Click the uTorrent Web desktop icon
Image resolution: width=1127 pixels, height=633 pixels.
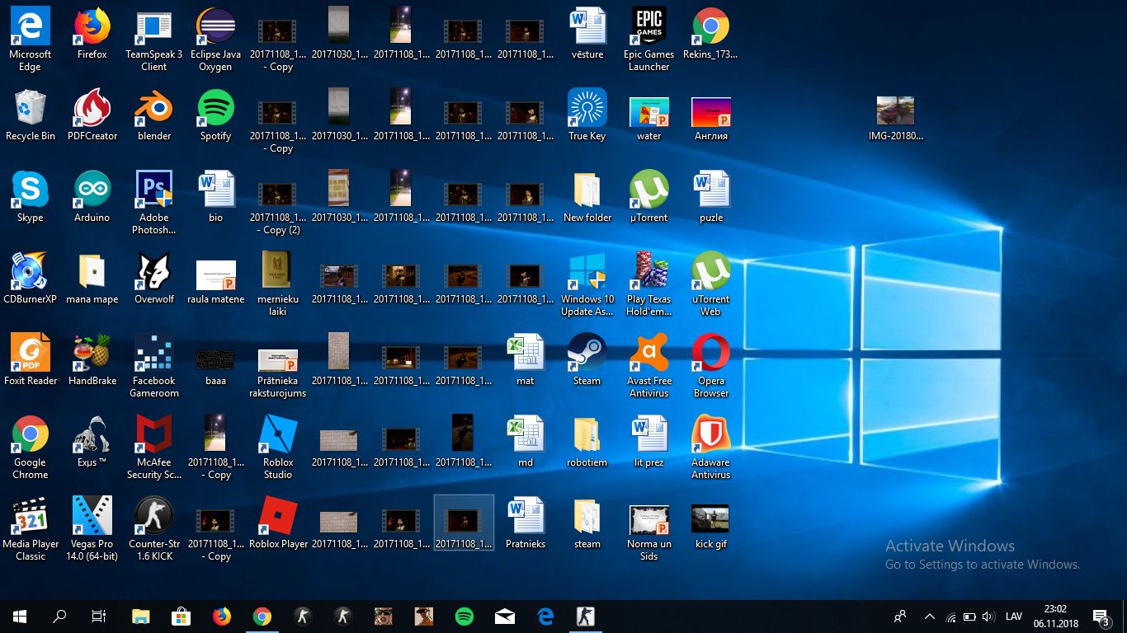[x=711, y=284]
